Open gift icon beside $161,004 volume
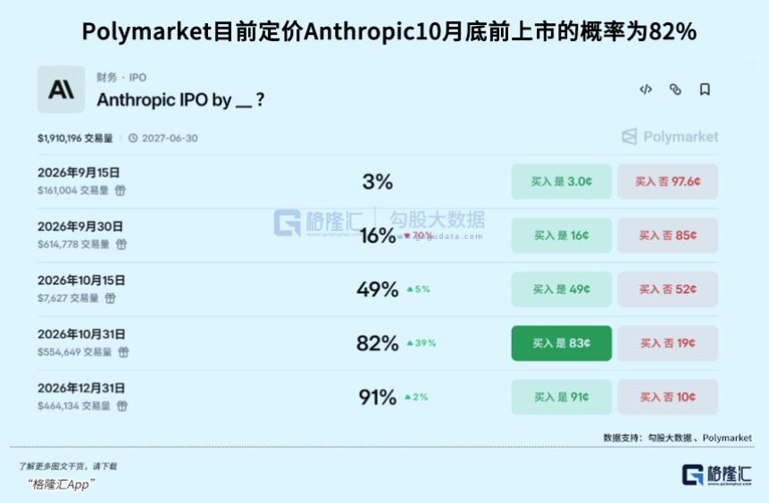Viewport: 769px width, 503px height. [121, 190]
